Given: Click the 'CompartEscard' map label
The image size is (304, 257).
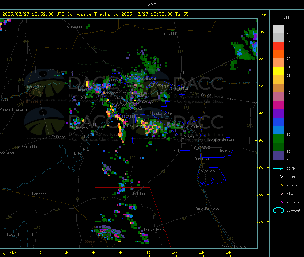Looking at the screenshot, I should pos(222,140).
